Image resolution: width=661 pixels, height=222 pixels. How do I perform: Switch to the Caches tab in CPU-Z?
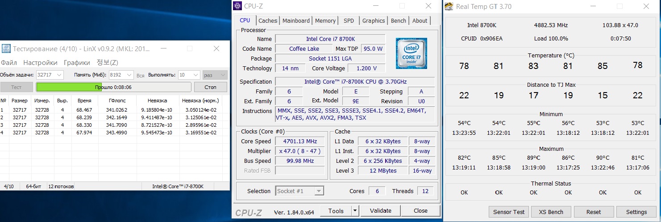(268, 20)
